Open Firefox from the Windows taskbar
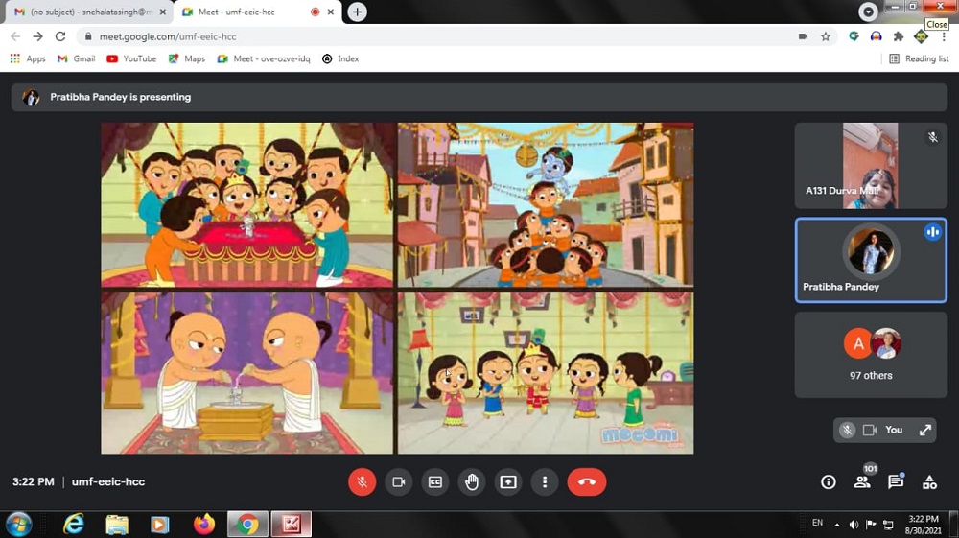This screenshot has width=959, height=538. click(x=203, y=524)
